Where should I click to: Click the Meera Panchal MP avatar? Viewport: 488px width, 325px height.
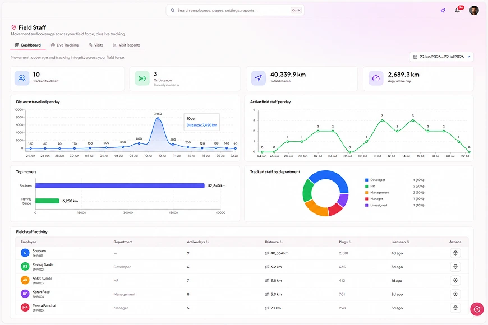pyautogui.click(x=25, y=308)
